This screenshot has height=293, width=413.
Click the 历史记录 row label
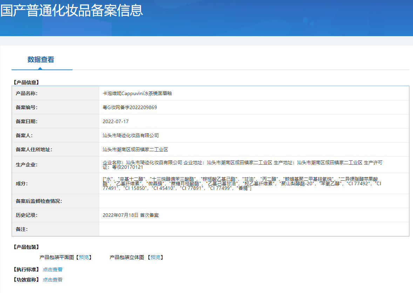(x=27, y=215)
